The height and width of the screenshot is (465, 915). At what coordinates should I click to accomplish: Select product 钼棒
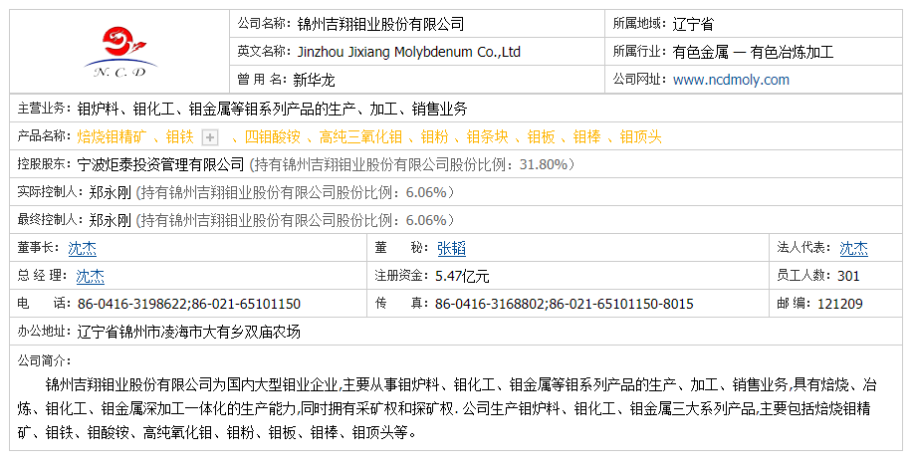click(587, 137)
